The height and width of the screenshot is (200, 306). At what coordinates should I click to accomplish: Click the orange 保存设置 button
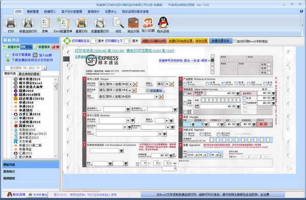[201, 41]
